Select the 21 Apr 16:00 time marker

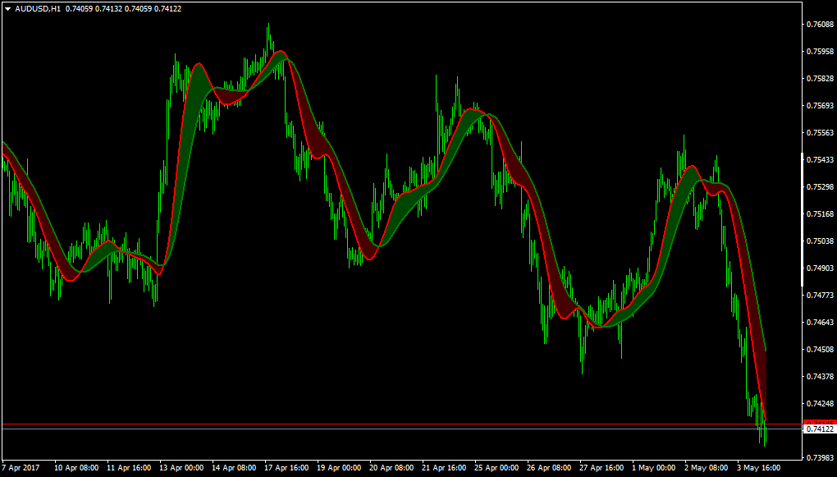[445, 467]
